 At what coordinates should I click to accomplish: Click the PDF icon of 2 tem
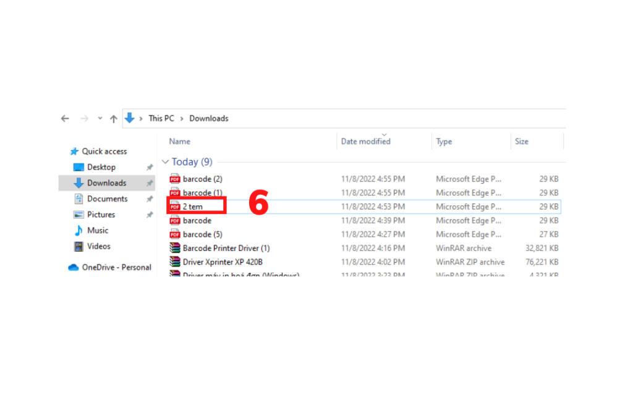point(175,206)
